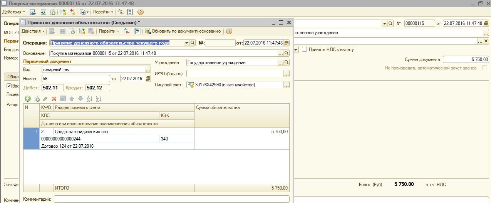Toggle the Принять НДС к вычету checkbox
Image resolution: width=491 pixels, height=203 pixels.
click(x=305, y=50)
